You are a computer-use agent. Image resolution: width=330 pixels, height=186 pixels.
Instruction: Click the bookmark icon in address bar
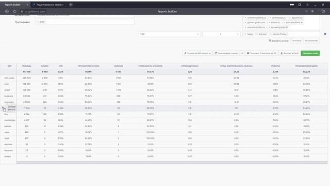312,11
